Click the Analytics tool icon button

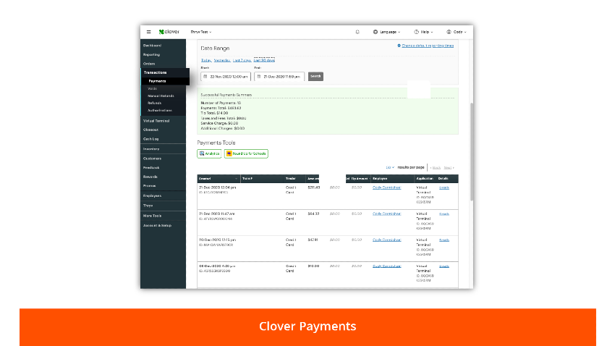click(x=209, y=153)
